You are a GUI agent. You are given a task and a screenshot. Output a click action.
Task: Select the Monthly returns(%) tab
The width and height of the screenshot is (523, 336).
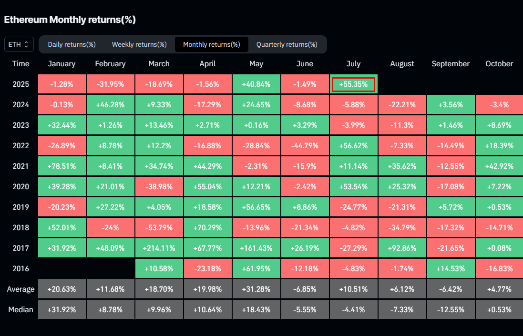212,44
